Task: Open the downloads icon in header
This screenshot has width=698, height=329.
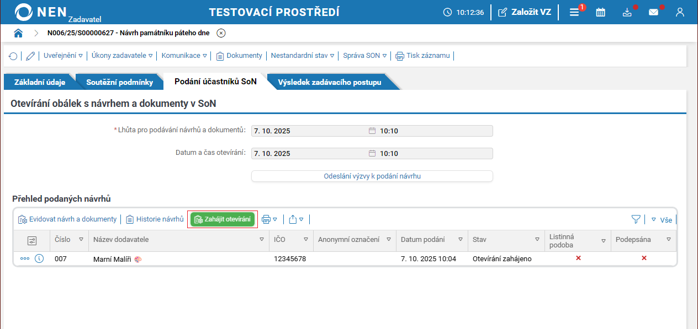Action: pyautogui.click(x=627, y=12)
